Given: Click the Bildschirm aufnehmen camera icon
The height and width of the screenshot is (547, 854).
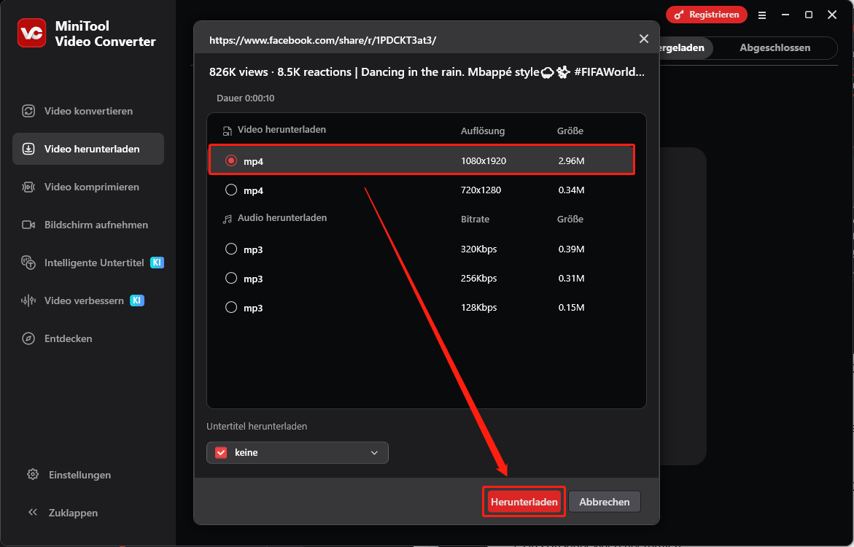Looking at the screenshot, I should coord(28,225).
